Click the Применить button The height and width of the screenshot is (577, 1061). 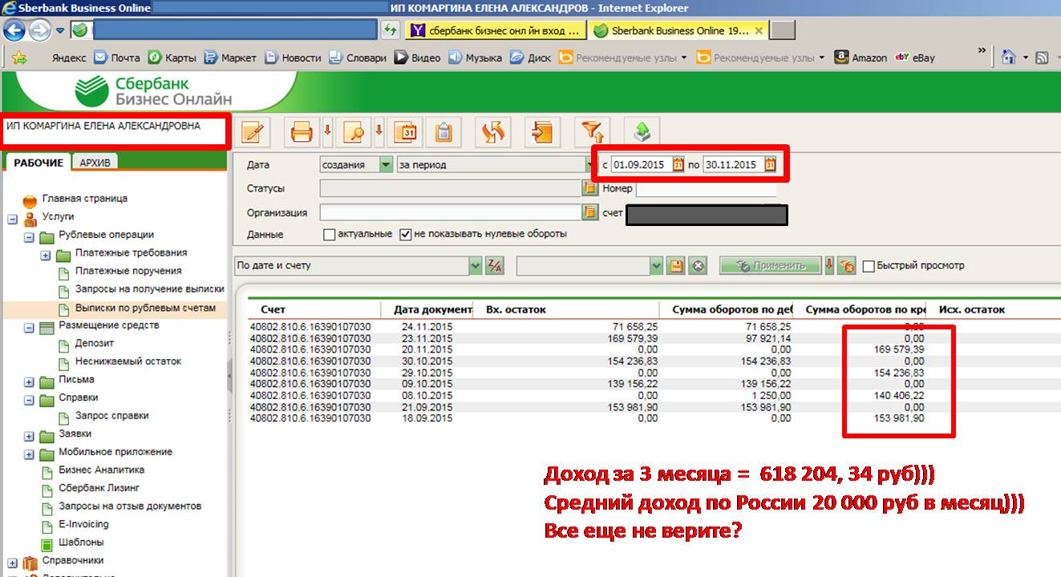click(770, 266)
